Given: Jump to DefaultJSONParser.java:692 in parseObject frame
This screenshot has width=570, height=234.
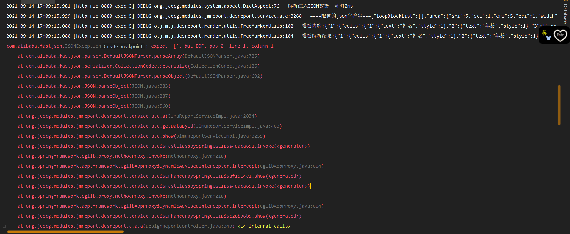Looking at the screenshot, I should (x=224, y=76).
